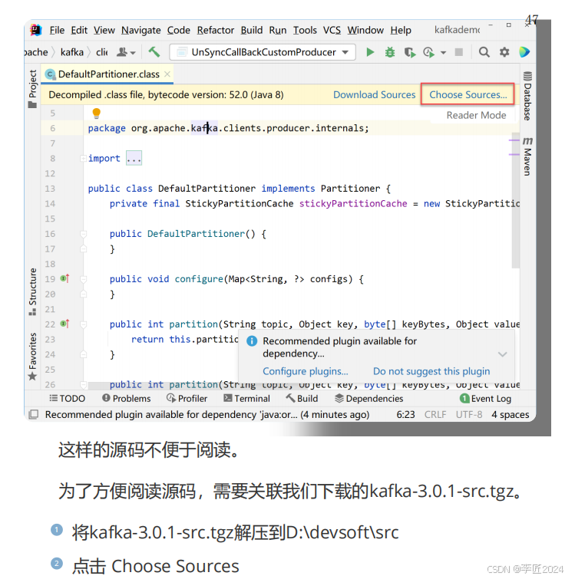The width and height of the screenshot is (575, 579).
Task: Click Configure plugins... in the notification
Action: pyautogui.click(x=306, y=371)
